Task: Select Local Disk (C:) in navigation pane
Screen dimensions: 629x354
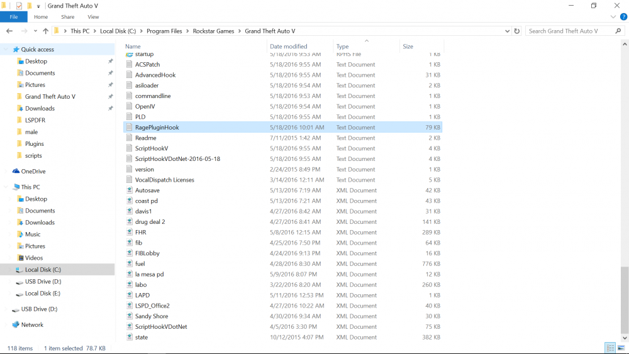Action: click(x=57, y=270)
